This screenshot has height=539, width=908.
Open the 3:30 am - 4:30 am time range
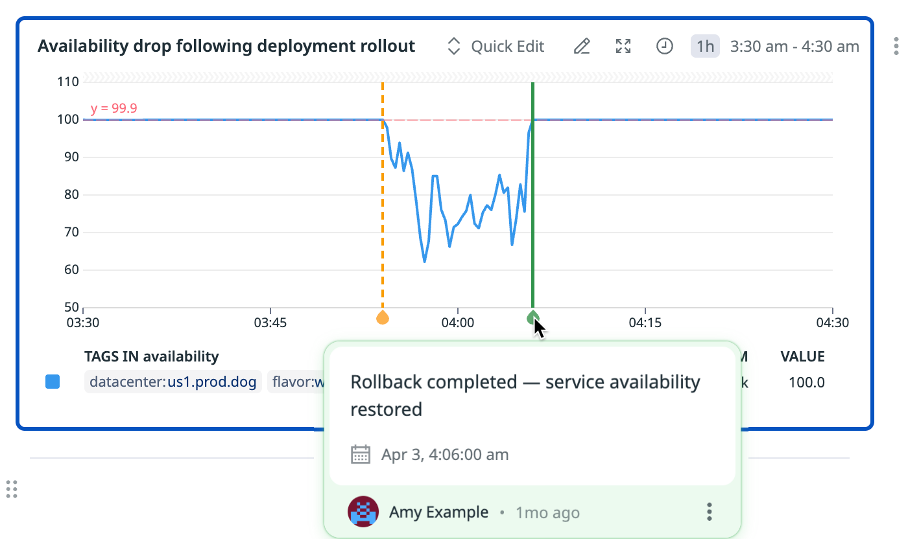pos(794,47)
